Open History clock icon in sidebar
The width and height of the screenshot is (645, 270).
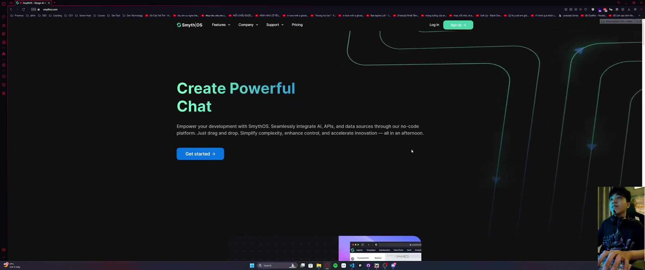click(4, 77)
